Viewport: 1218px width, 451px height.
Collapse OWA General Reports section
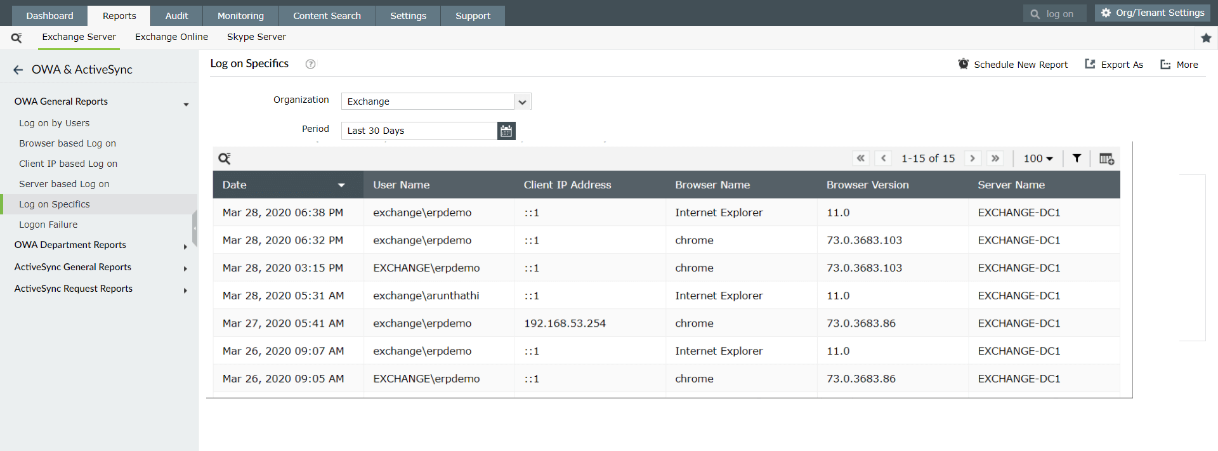pyautogui.click(x=186, y=105)
